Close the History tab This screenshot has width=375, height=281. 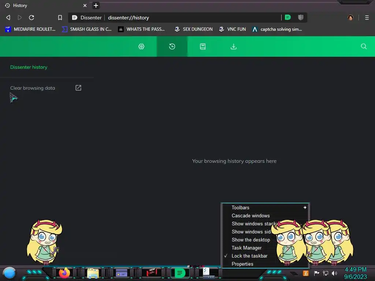(x=85, y=5)
